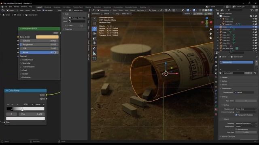Click the red X axis on navigation gizmo

(x=211, y=22)
